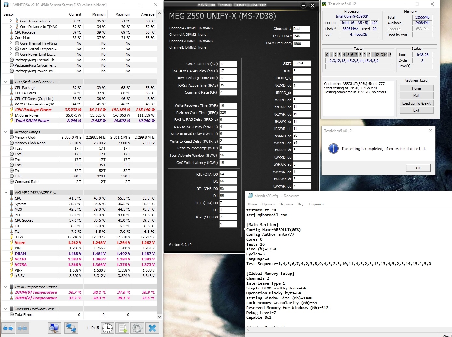
Task: Expand the Core Distance to TjMAX row
Action: point(11,27)
